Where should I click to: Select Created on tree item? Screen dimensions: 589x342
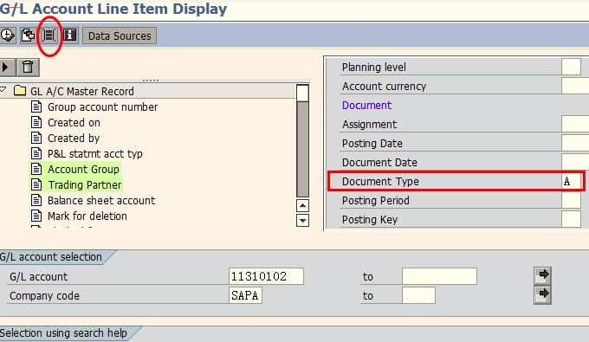pyautogui.click(x=74, y=123)
